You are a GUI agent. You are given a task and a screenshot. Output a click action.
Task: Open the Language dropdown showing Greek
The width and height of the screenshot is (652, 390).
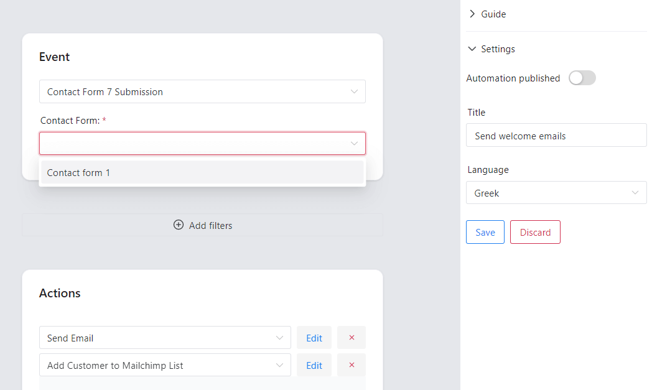click(x=556, y=193)
